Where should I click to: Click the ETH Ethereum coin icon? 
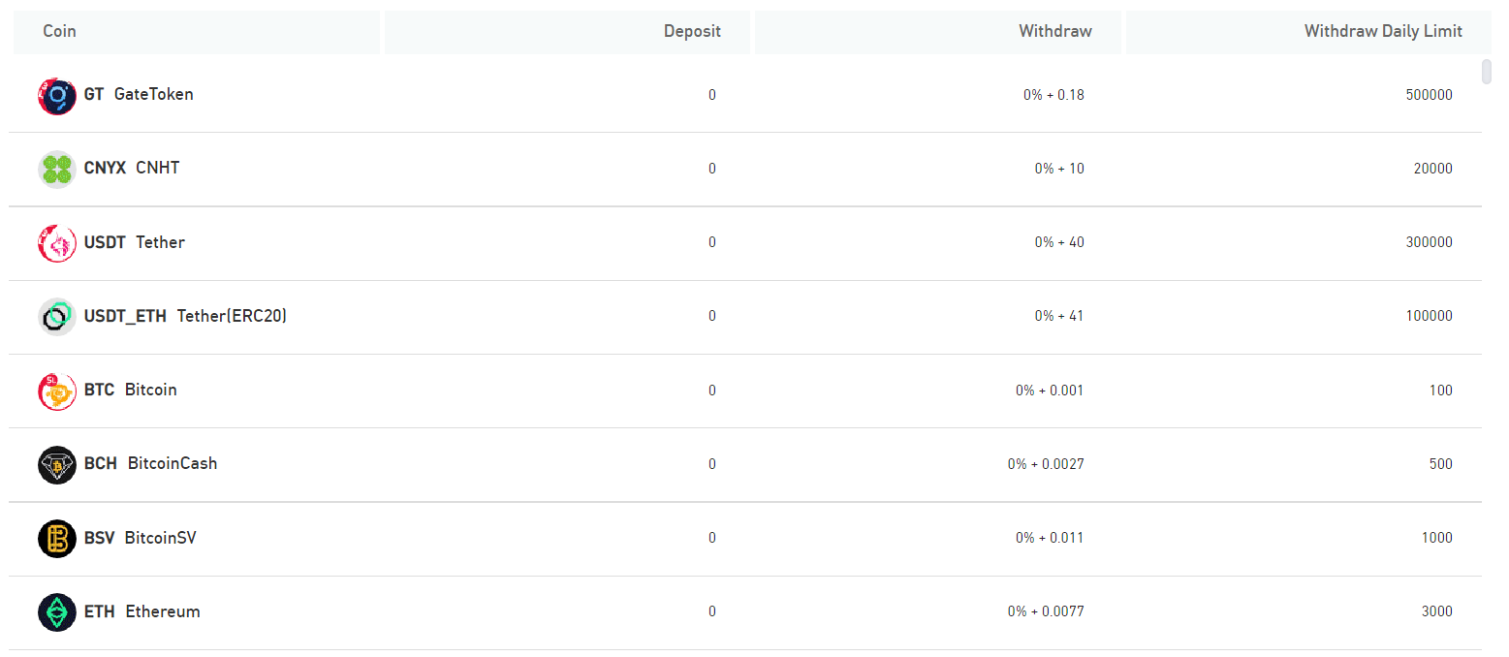[x=57, y=612]
